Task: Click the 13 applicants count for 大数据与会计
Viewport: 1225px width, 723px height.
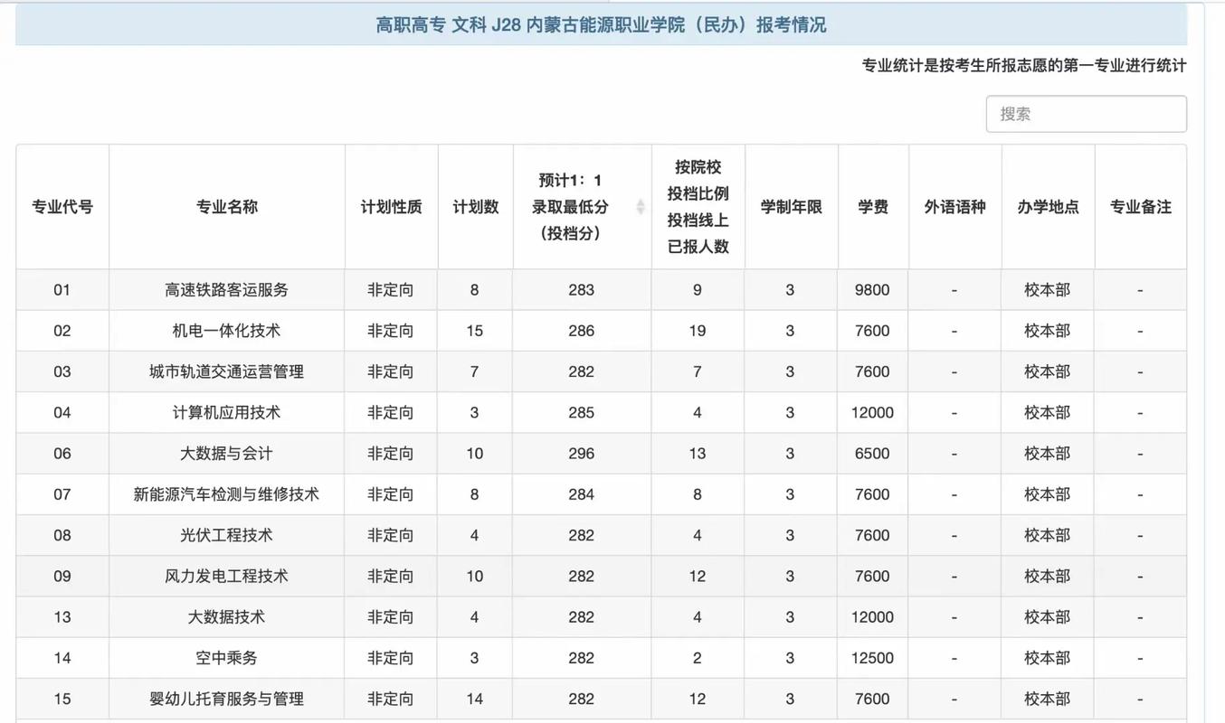Action: coord(698,454)
